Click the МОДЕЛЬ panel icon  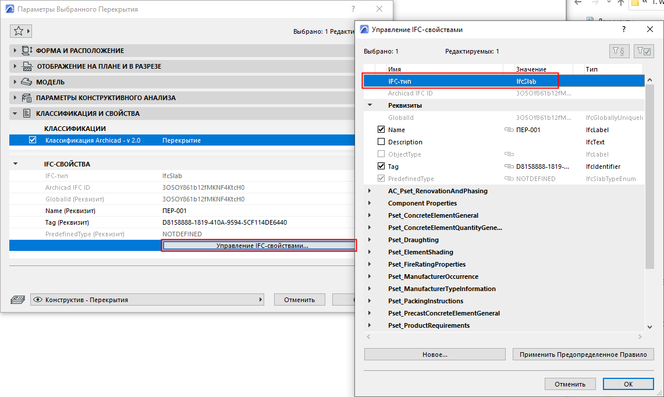coord(26,81)
